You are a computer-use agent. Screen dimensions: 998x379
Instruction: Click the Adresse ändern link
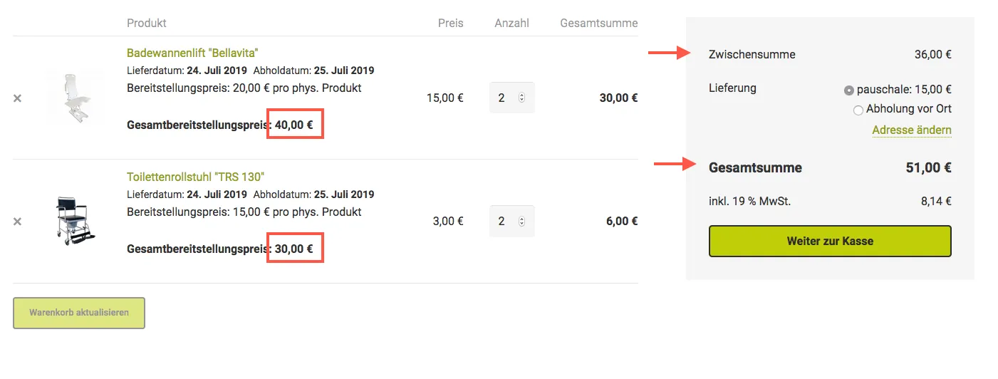pyautogui.click(x=912, y=130)
